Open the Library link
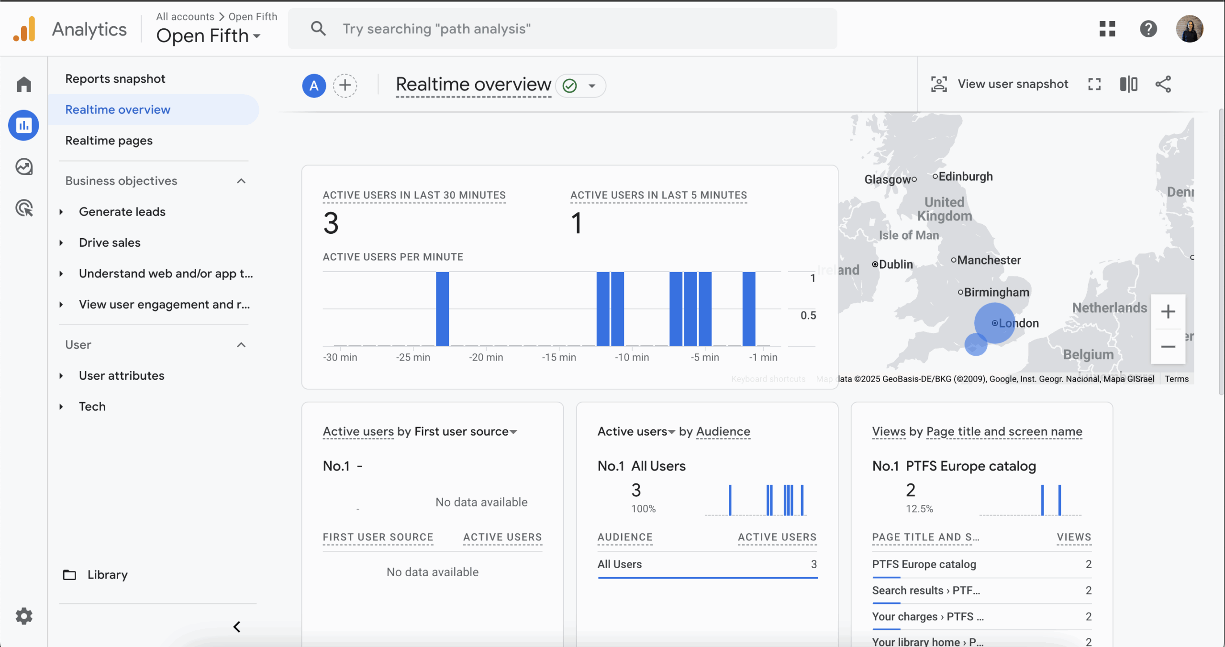 tap(108, 575)
